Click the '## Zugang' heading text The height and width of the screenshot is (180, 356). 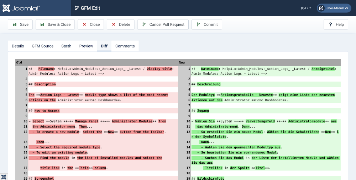tap(200, 111)
